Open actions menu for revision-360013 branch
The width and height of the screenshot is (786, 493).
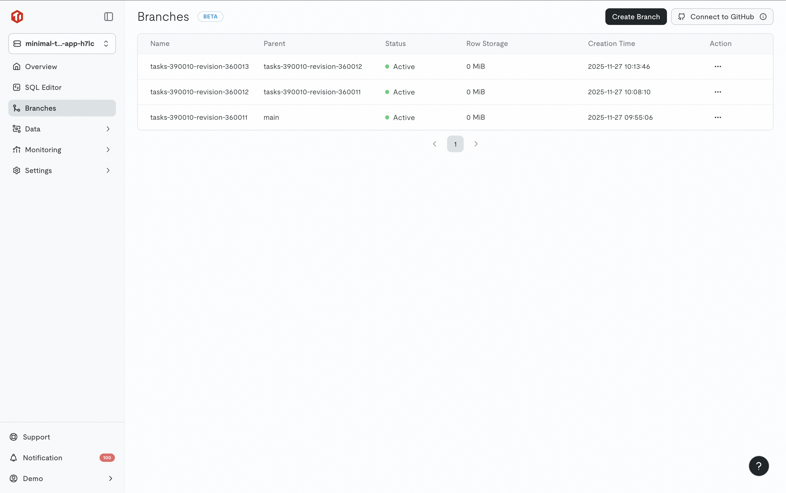[717, 66]
